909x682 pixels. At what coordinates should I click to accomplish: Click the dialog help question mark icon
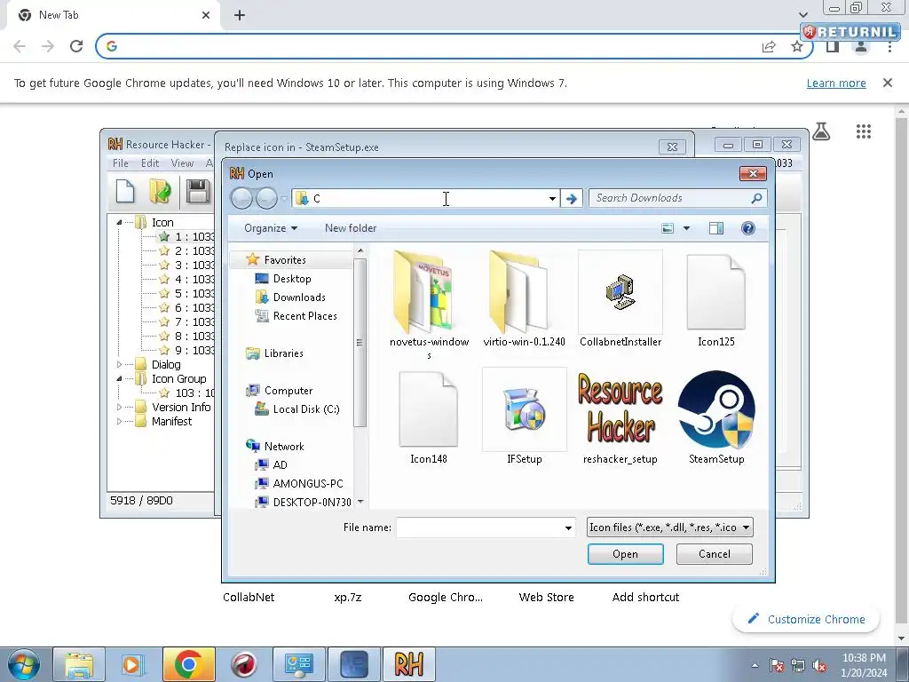[x=747, y=228]
